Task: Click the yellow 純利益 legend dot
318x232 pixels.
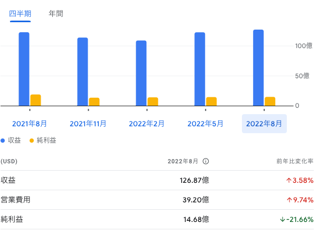Action: (x=31, y=141)
